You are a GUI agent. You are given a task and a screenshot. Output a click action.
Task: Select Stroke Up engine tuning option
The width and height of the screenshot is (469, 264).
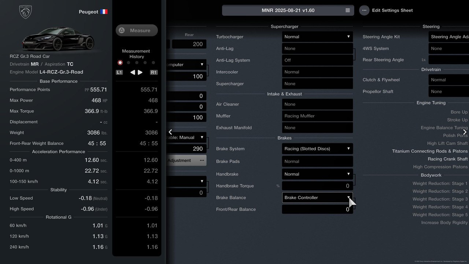457,120
